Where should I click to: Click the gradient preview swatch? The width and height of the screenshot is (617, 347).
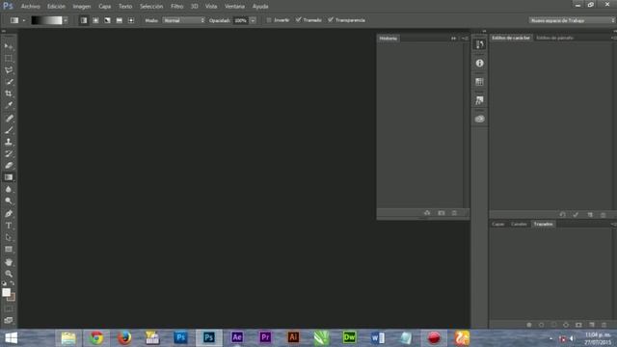pyautogui.click(x=46, y=20)
